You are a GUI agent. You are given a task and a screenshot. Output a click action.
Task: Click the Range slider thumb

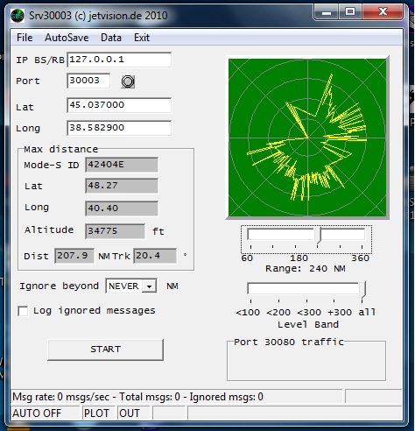(319, 236)
